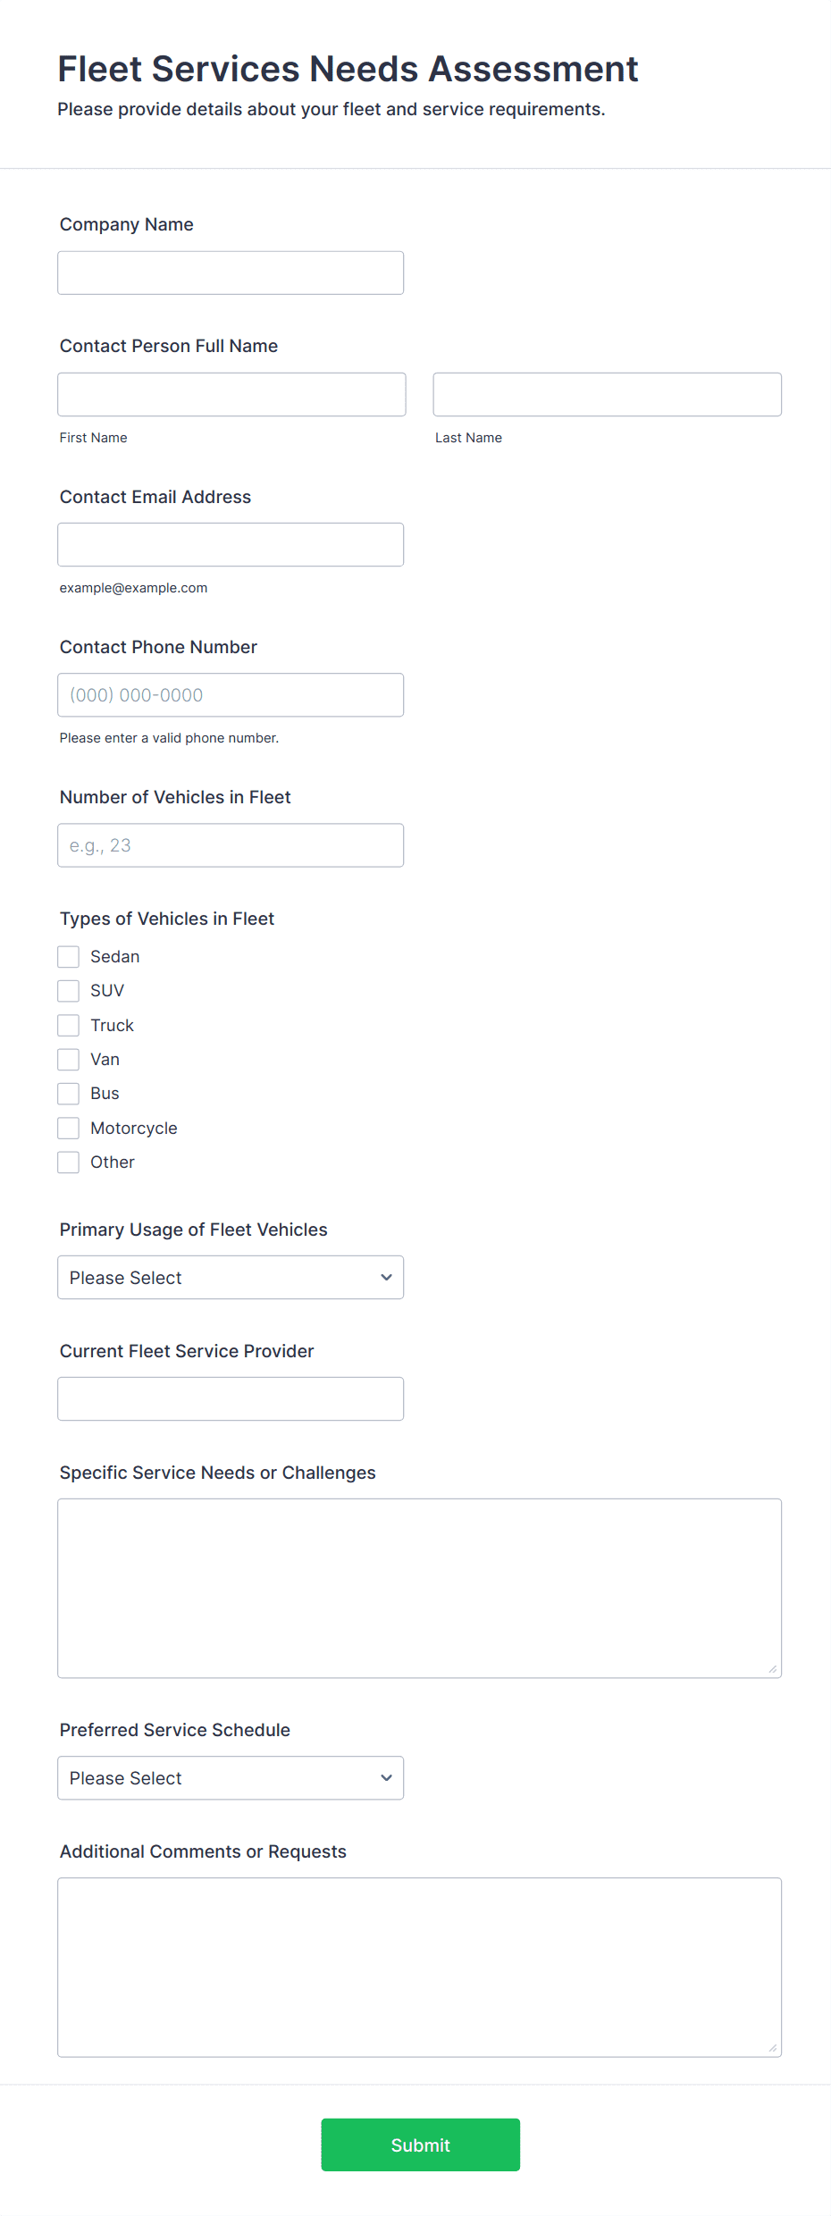This screenshot has width=831, height=2216.
Task: Check the Other vehicle type option
Action: (68, 1162)
